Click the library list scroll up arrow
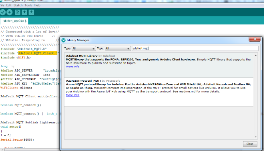Viewport: 265px width, 151px height. point(255,55)
